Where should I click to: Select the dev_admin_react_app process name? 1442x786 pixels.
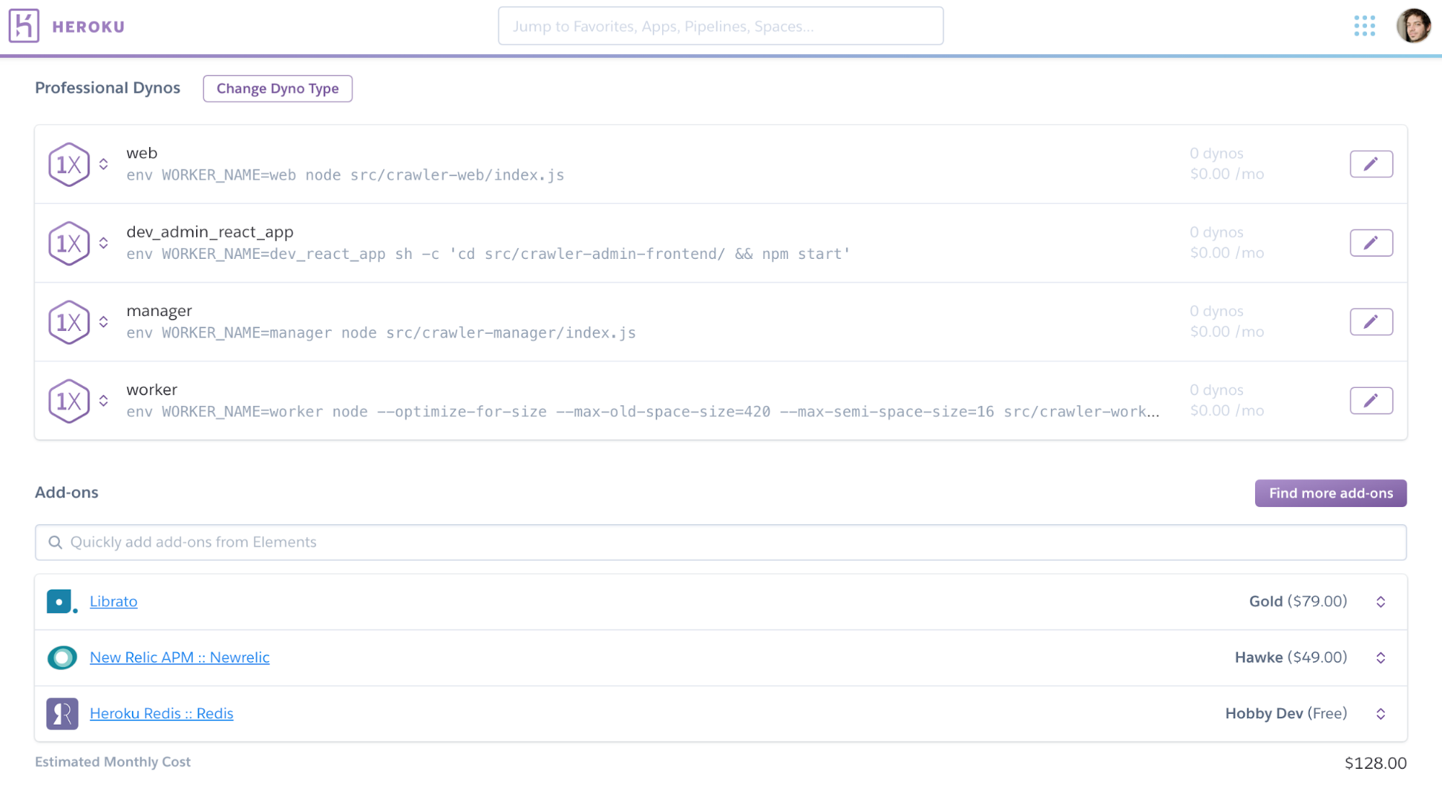click(x=210, y=231)
